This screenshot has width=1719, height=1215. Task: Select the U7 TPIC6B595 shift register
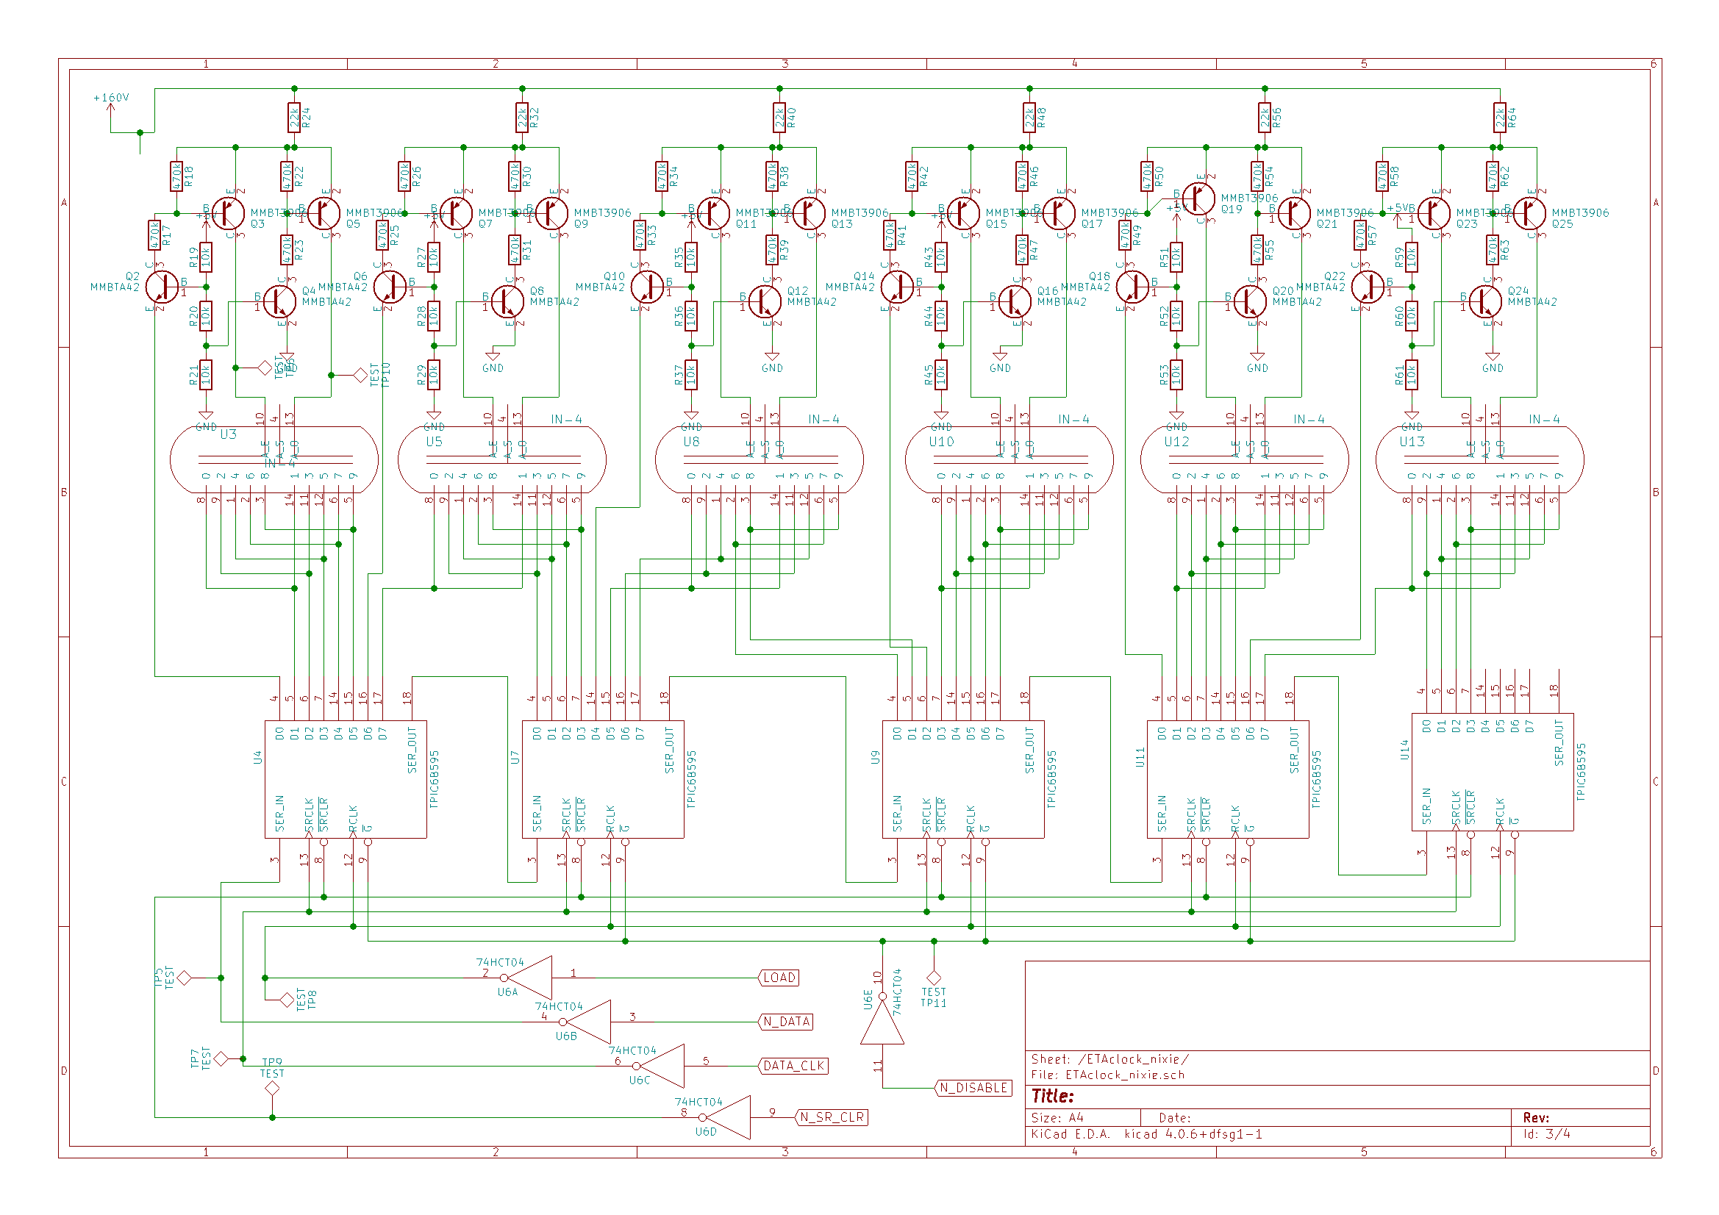click(x=603, y=779)
